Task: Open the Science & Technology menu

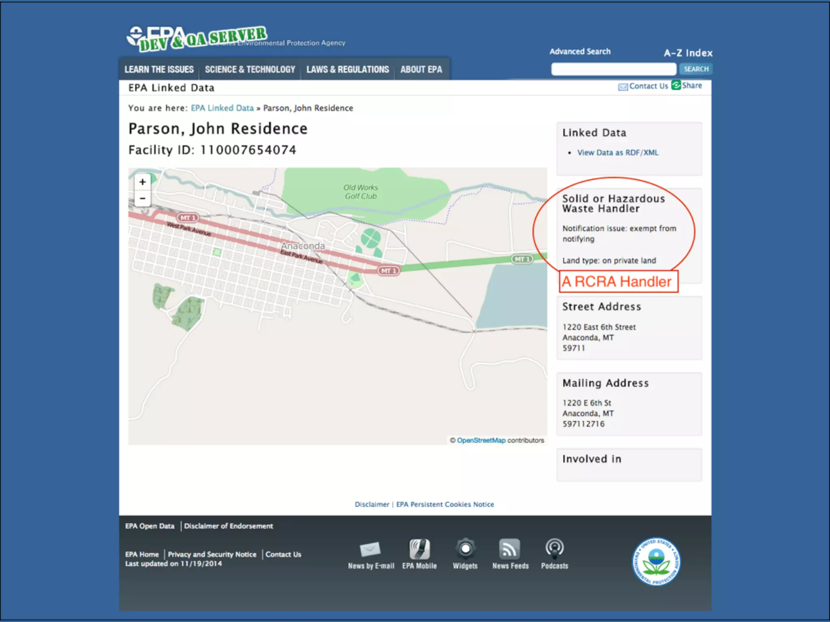Action: coord(250,70)
